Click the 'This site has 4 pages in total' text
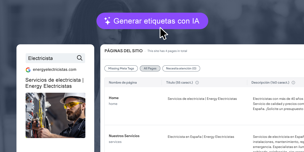The image size is (304, 152). tap(167, 51)
